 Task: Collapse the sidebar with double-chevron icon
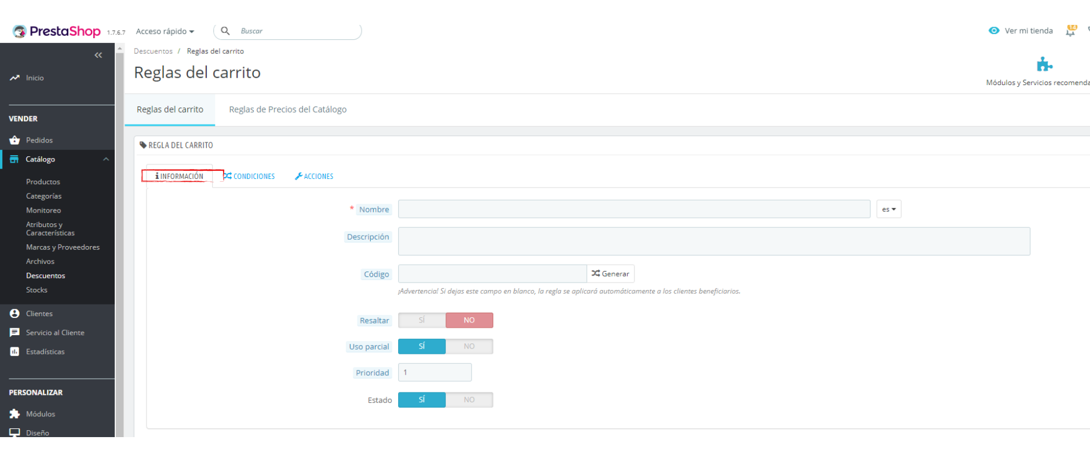[x=99, y=55]
